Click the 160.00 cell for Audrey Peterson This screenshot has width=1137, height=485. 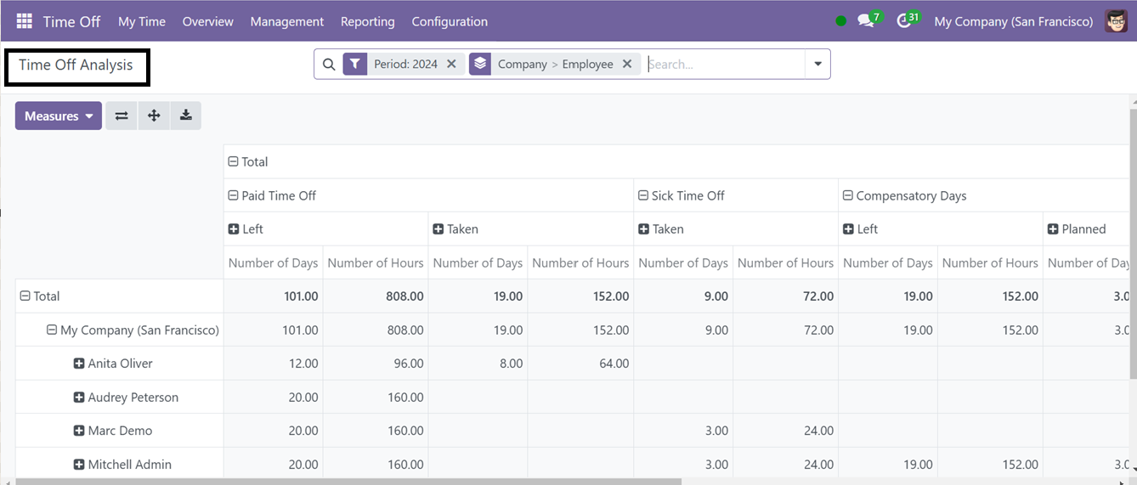pos(376,398)
